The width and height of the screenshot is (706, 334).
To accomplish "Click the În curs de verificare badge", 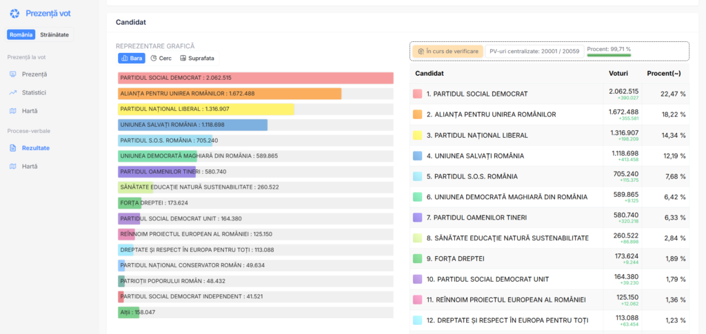I will click(447, 51).
